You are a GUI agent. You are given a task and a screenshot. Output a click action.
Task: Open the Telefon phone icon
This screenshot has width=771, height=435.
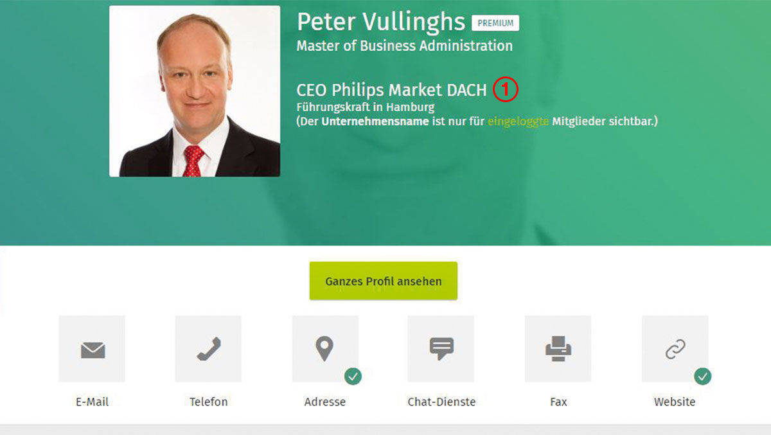click(208, 350)
